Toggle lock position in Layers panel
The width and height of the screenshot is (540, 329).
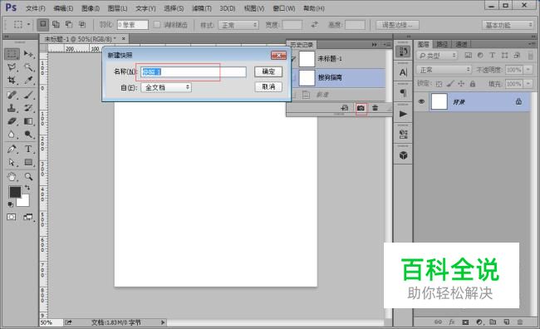click(x=461, y=84)
